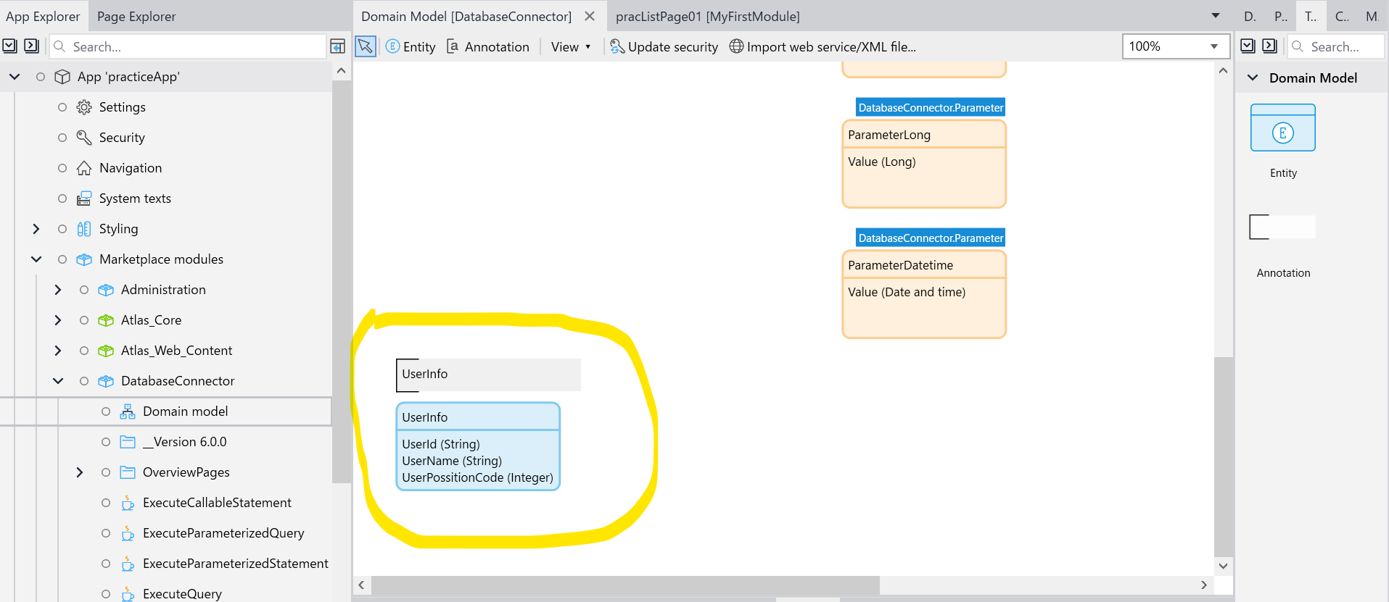Click the Security key icon

[84, 138]
